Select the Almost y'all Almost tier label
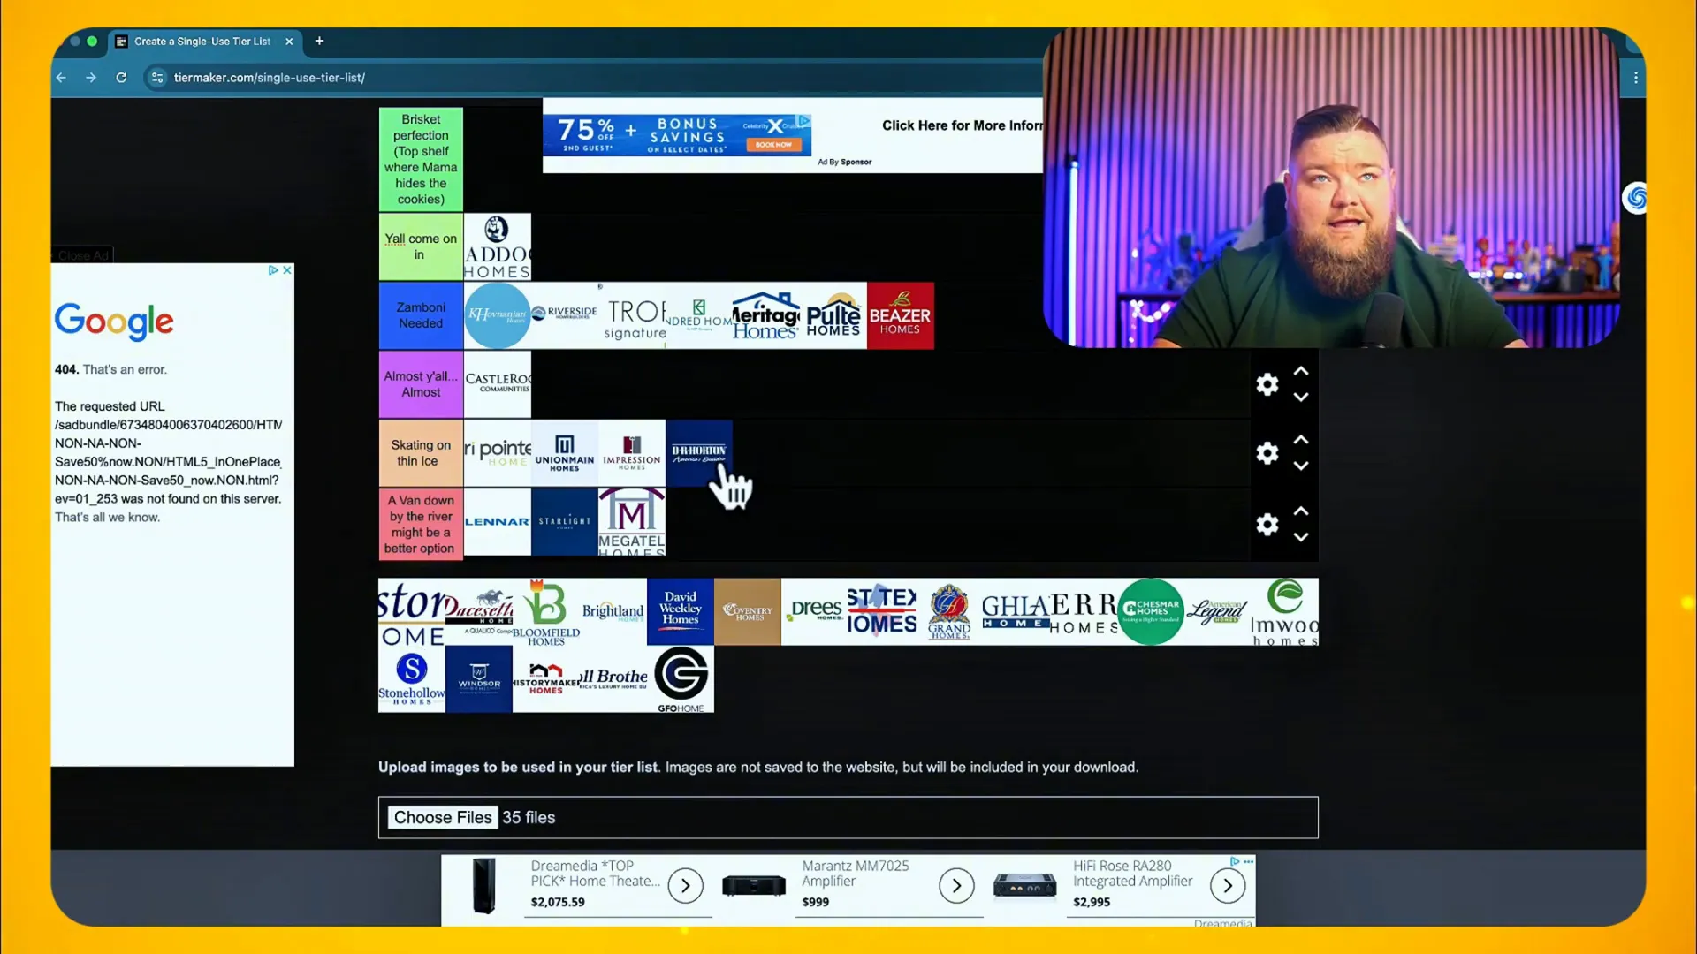Viewport: 1697px width, 954px height. click(x=421, y=384)
